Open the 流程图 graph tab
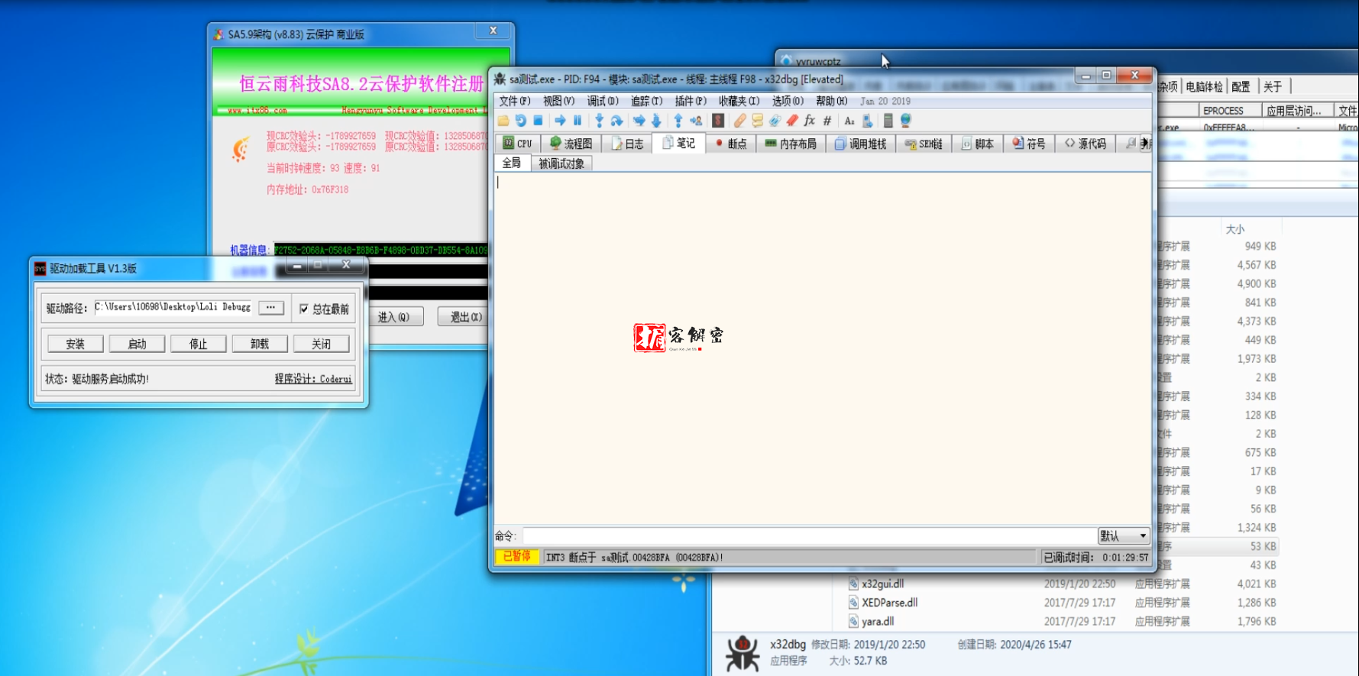The height and width of the screenshot is (676, 1359). click(x=571, y=144)
